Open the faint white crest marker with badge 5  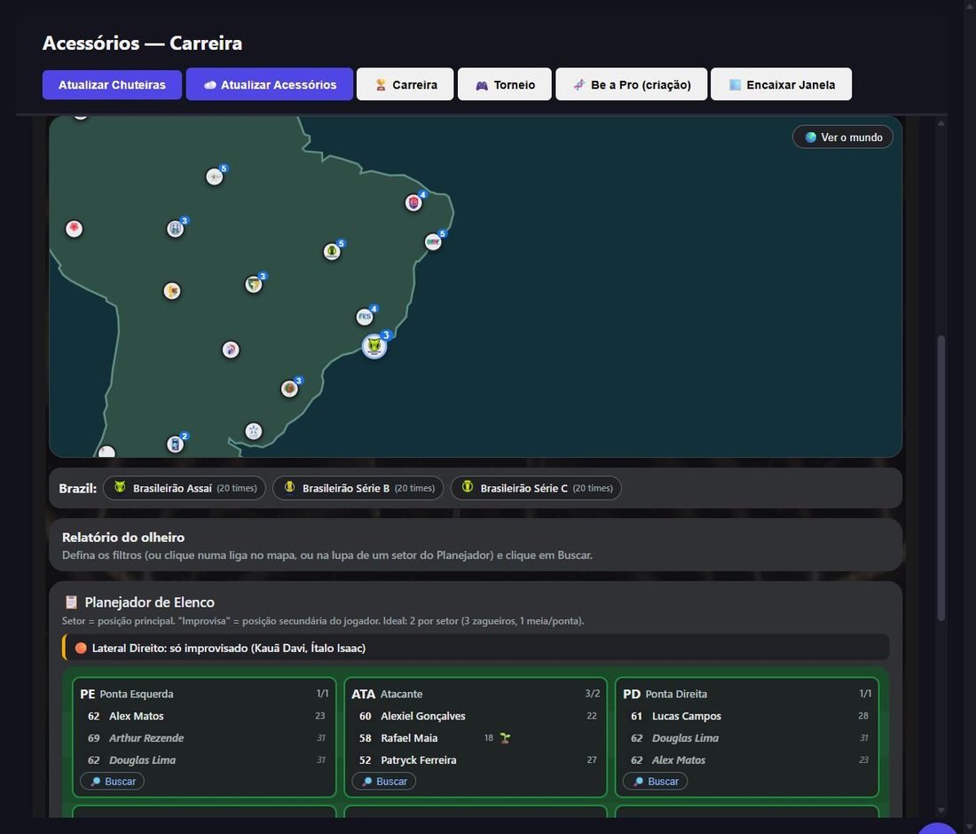[x=214, y=177]
